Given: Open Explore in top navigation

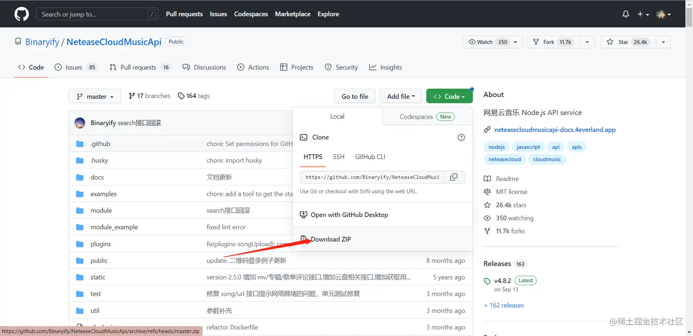Looking at the screenshot, I should (328, 14).
